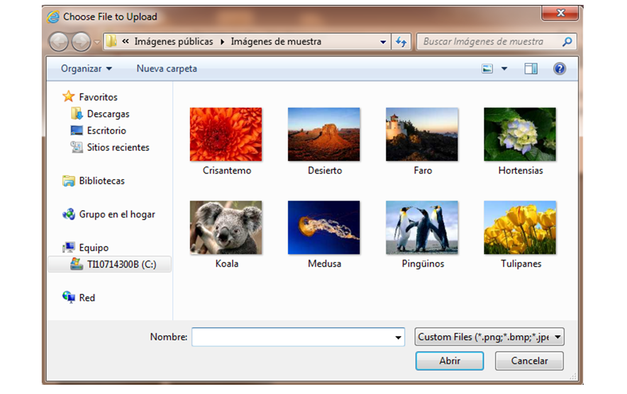Select the TI10714300B (C:) drive
Viewport: 627px width, 394px height.
tap(121, 264)
